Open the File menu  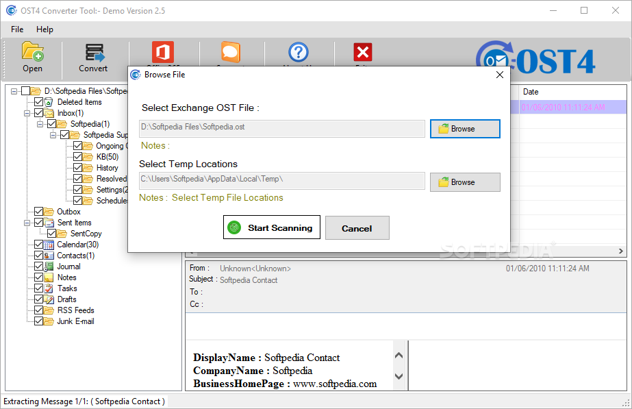(17, 29)
